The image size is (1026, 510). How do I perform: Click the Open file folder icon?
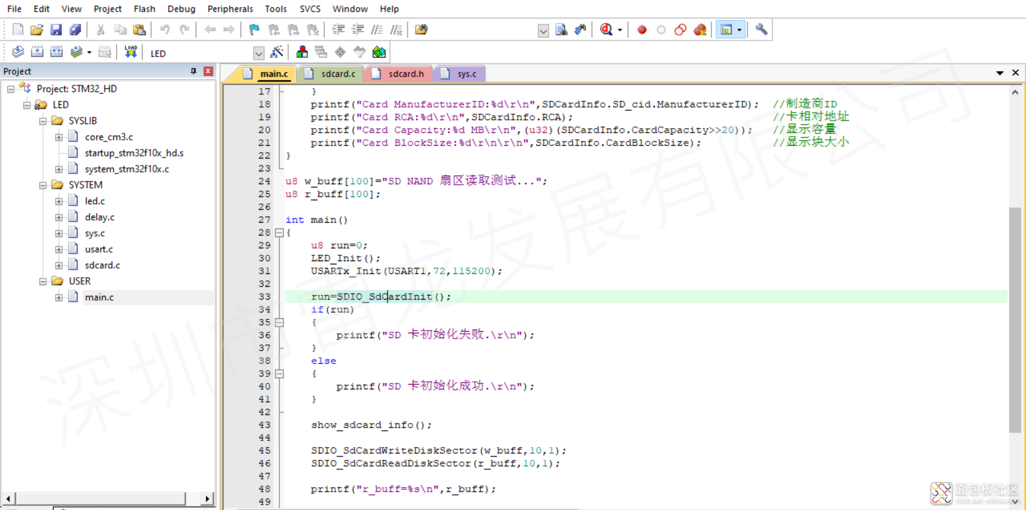[x=36, y=30]
